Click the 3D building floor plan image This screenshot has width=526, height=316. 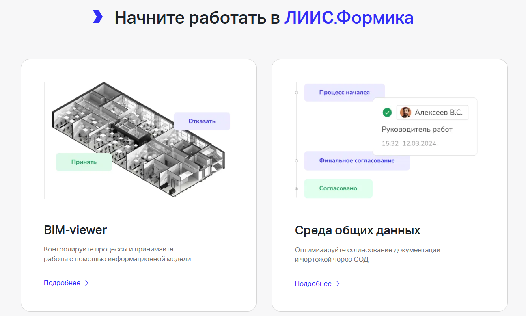pyautogui.click(x=138, y=139)
